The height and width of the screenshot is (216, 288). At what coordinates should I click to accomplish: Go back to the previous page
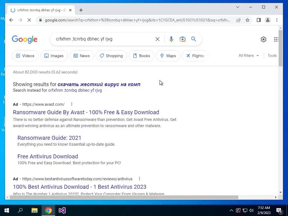pos(11,20)
